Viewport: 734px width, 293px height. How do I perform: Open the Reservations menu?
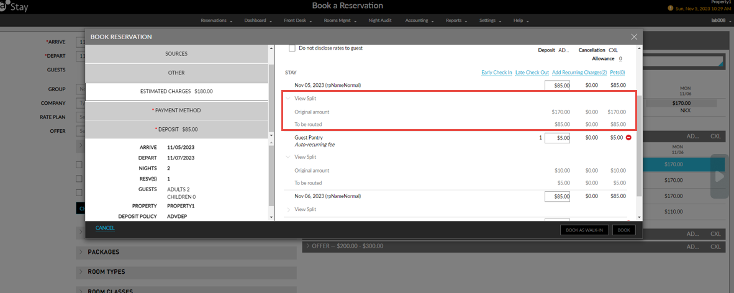[x=216, y=20]
